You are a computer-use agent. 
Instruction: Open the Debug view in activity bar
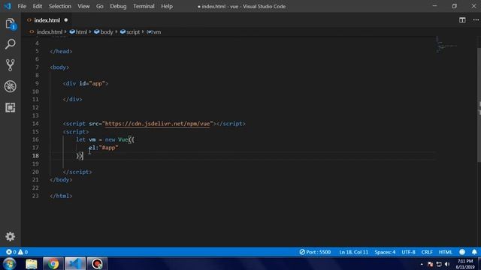coord(10,86)
